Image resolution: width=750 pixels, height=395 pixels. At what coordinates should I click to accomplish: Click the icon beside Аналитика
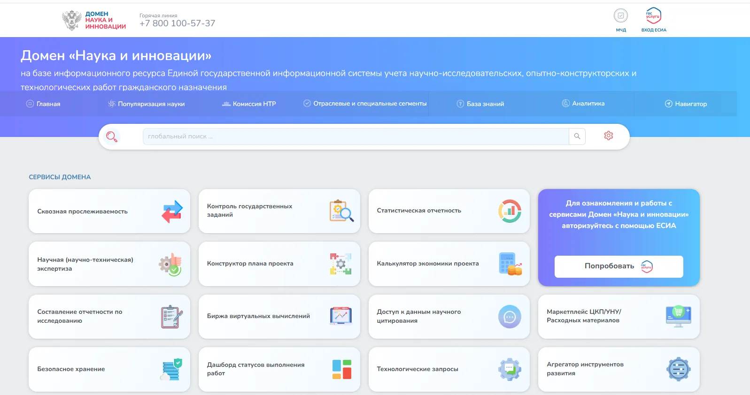coord(565,103)
